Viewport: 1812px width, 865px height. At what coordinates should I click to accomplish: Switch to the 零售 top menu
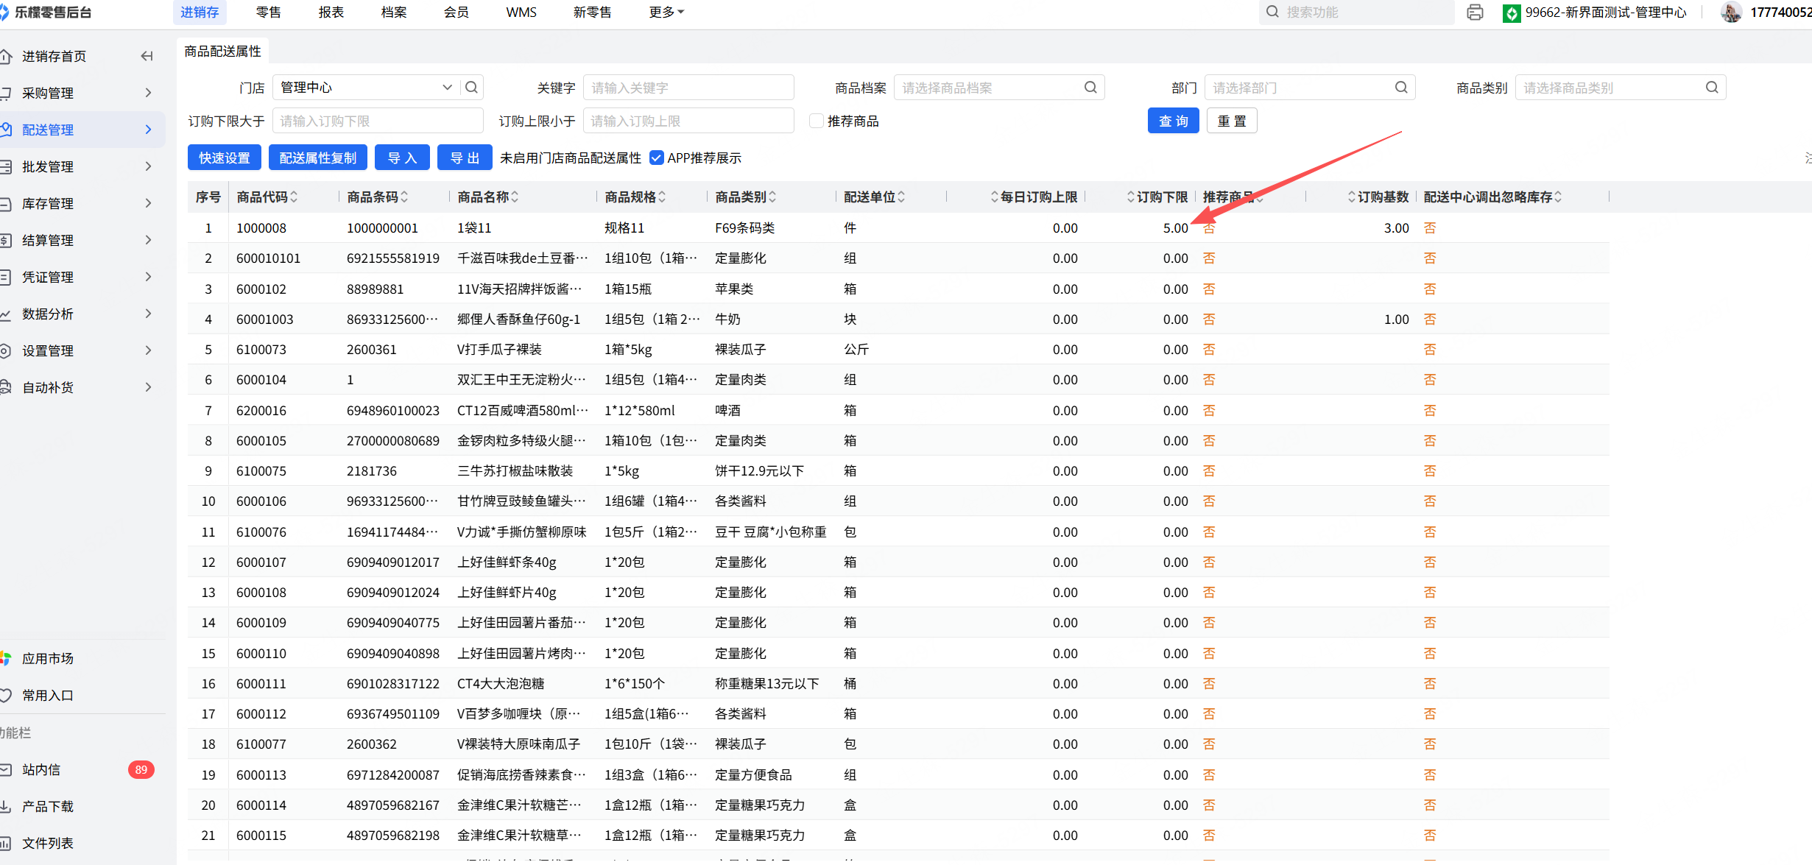(x=268, y=13)
